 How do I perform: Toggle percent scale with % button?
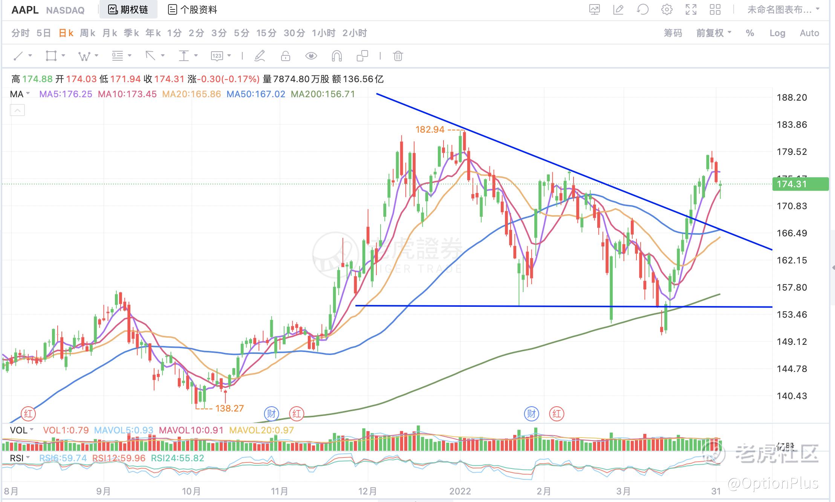750,33
